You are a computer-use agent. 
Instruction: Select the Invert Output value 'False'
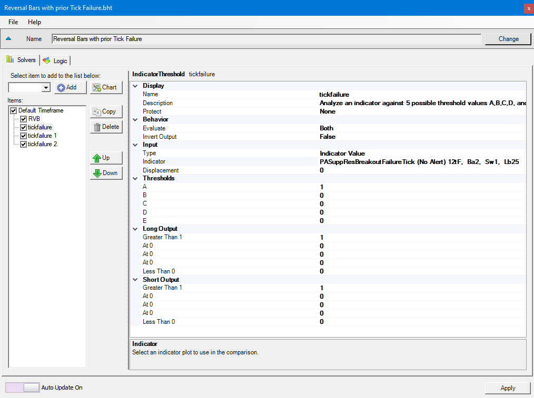coord(328,137)
